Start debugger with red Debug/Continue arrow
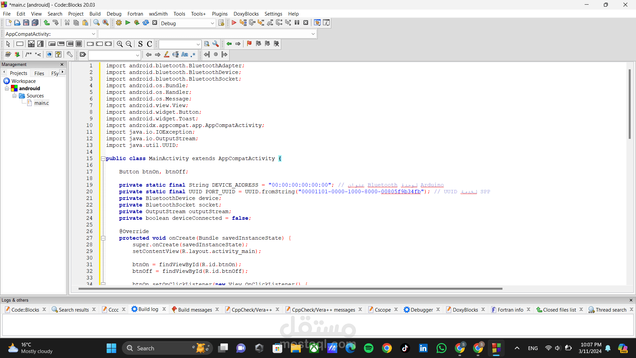The image size is (636, 358). [x=234, y=23]
